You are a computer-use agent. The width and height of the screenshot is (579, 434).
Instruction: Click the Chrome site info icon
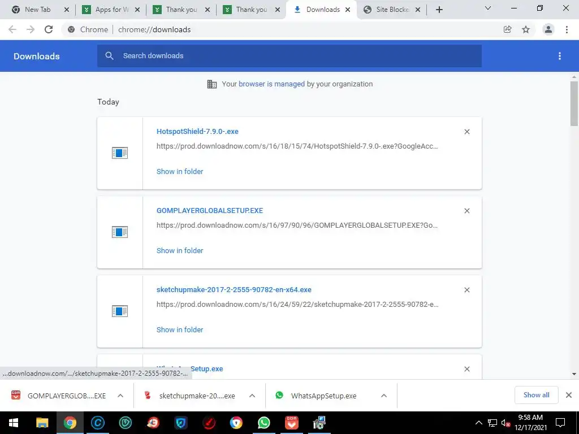(x=71, y=29)
